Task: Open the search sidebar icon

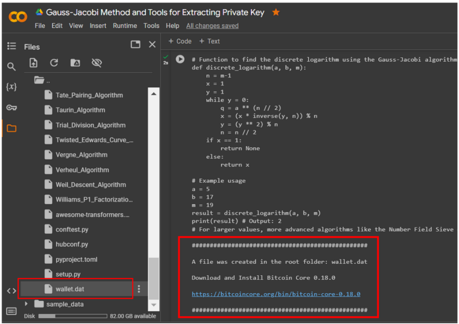Action: point(11,66)
